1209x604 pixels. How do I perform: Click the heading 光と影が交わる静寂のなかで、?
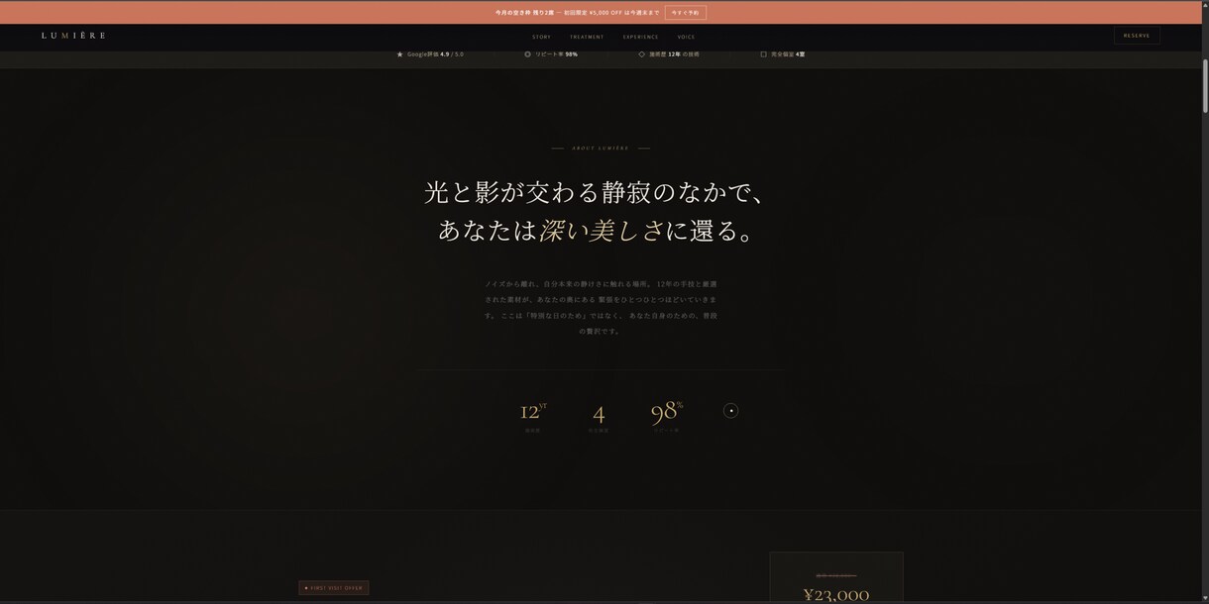point(596,192)
